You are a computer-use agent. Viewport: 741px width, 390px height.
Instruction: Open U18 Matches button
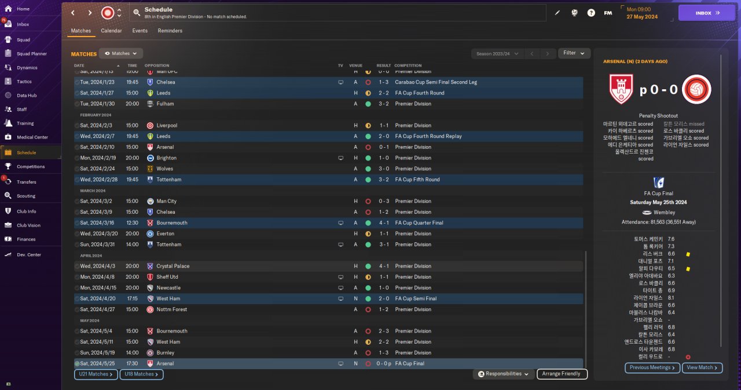coord(141,374)
